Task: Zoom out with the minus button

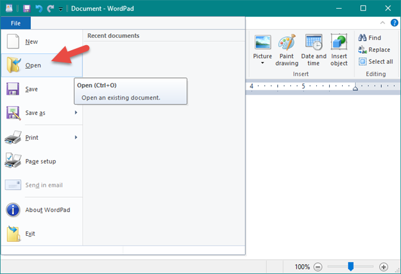Action: 317,267
